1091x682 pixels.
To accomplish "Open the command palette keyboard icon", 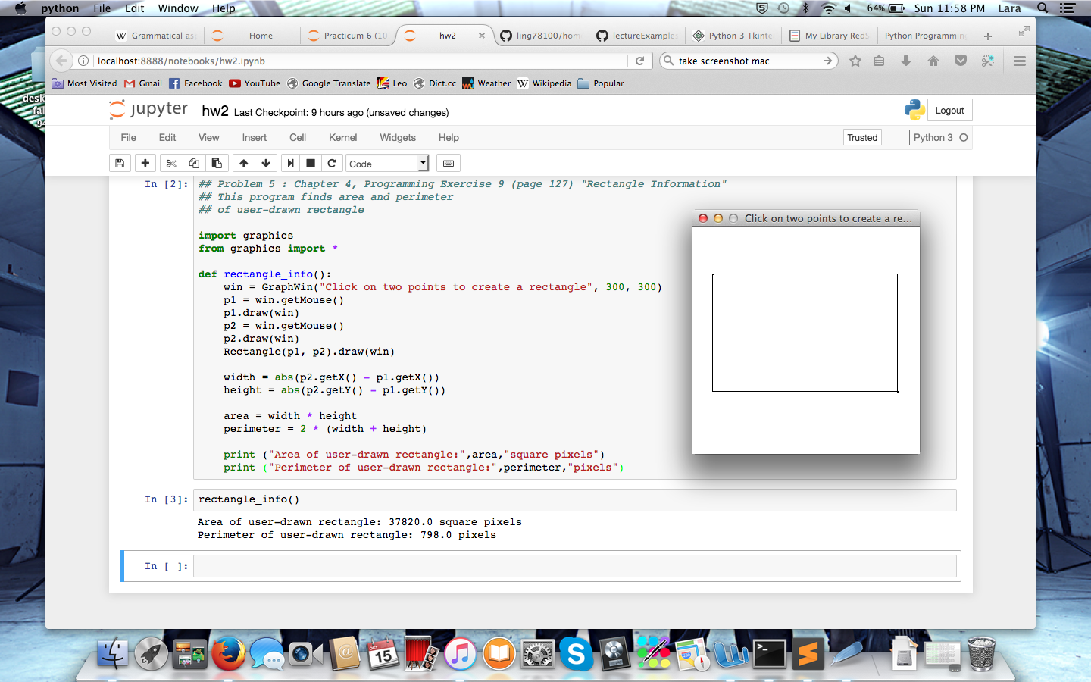I will click(449, 163).
